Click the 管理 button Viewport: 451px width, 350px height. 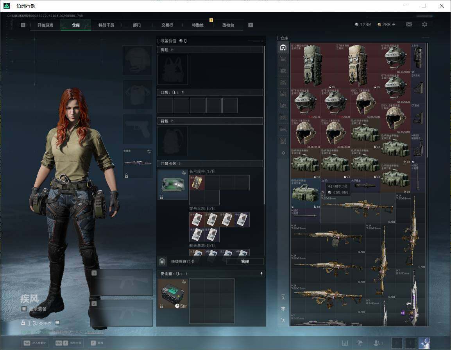[245, 261]
